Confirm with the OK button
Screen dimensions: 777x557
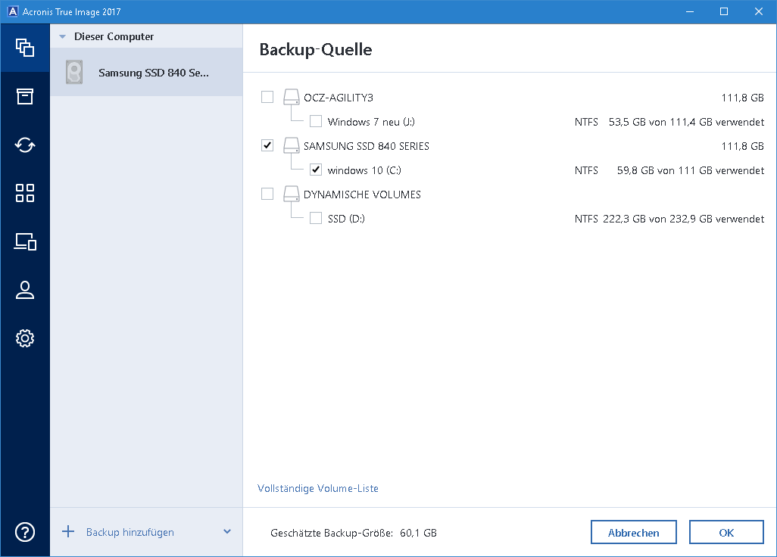coord(726,532)
